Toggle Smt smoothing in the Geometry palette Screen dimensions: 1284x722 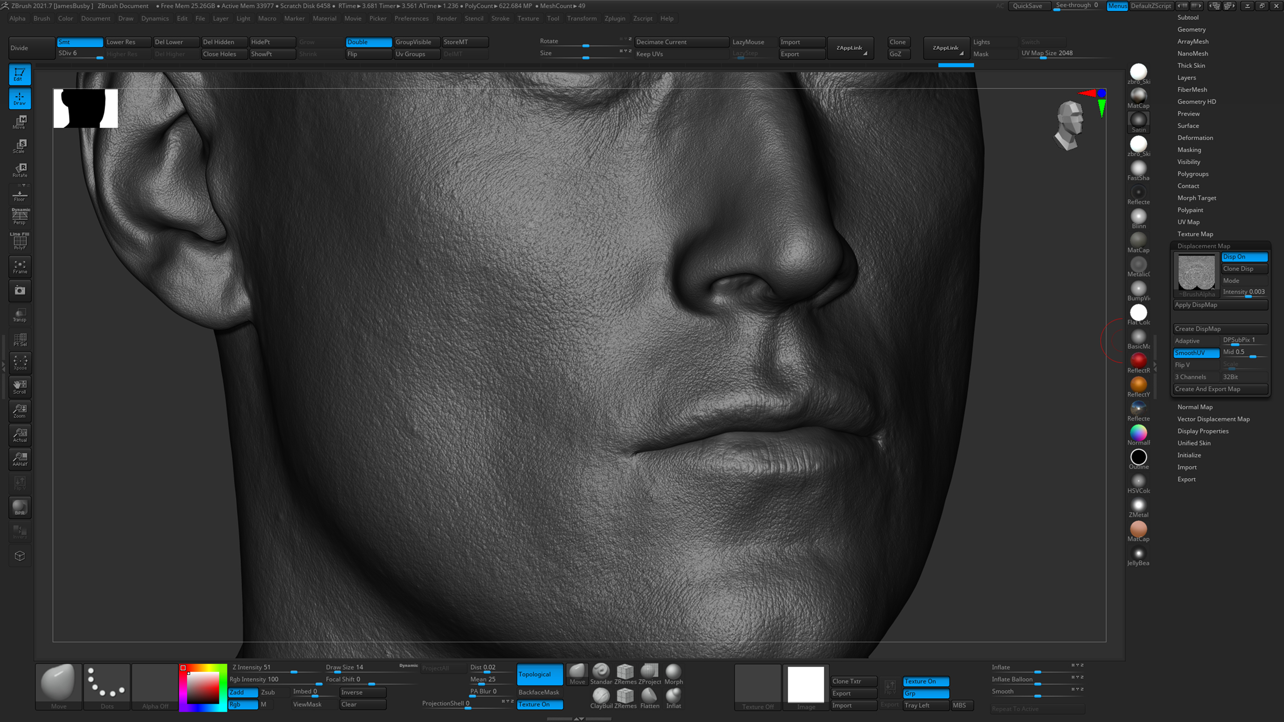point(80,42)
